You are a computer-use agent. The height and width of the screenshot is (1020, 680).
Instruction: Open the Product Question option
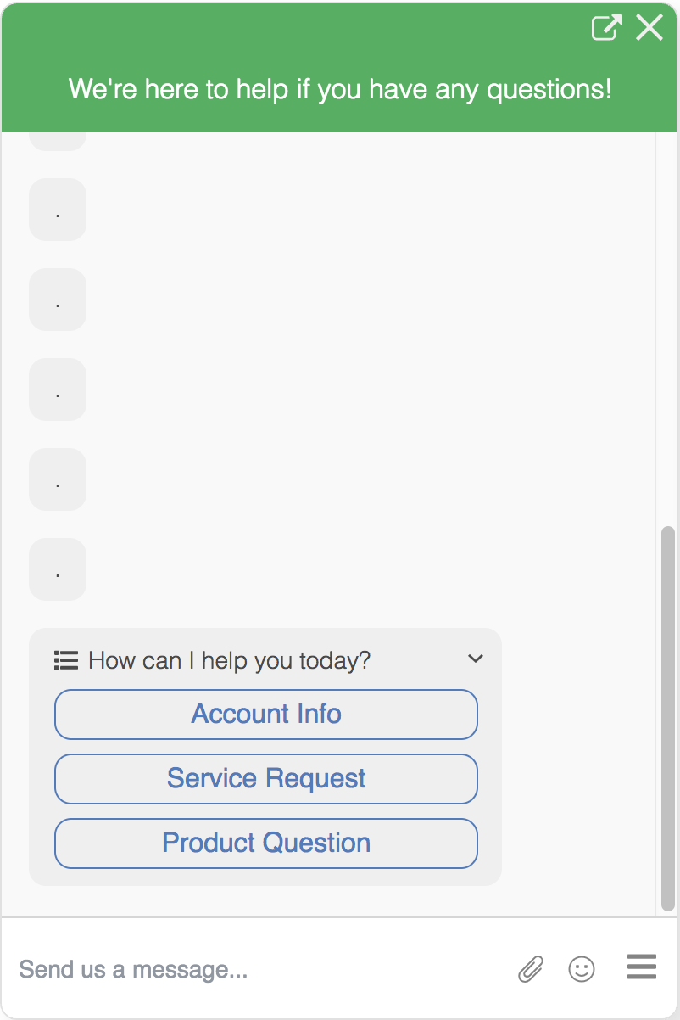pos(265,843)
